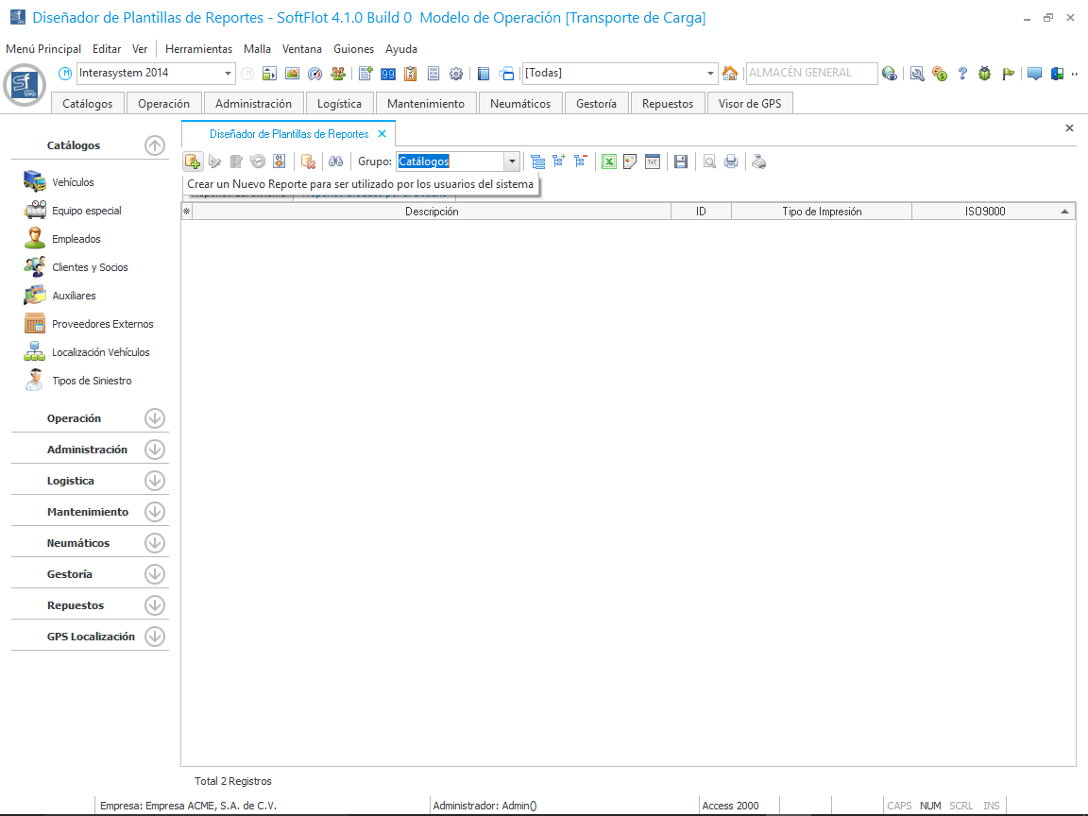Click the floppy disk save icon
Screen dimensions: 1088x816
[680, 161]
